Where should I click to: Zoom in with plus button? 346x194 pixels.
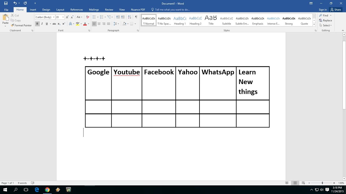tap(334, 183)
